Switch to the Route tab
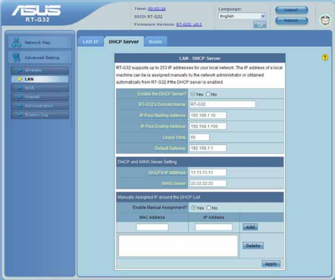 point(155,42)
